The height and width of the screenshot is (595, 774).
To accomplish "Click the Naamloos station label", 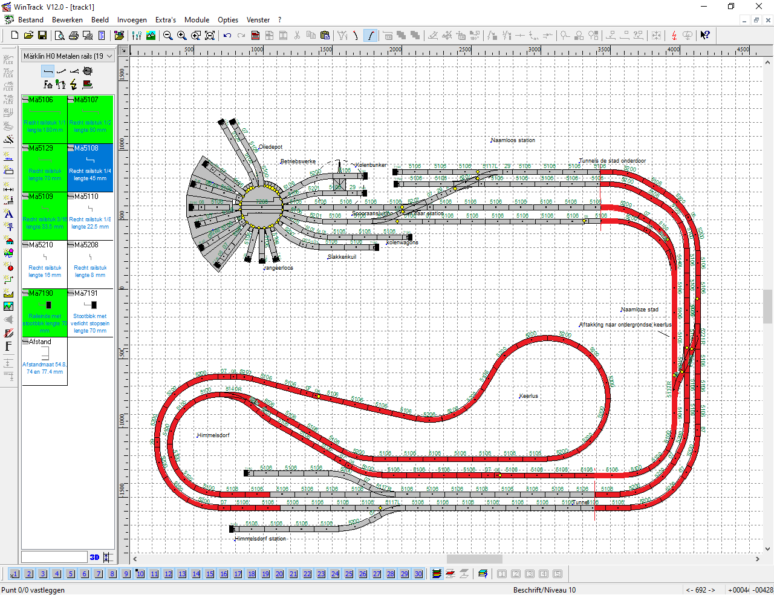I will (513, 140).
